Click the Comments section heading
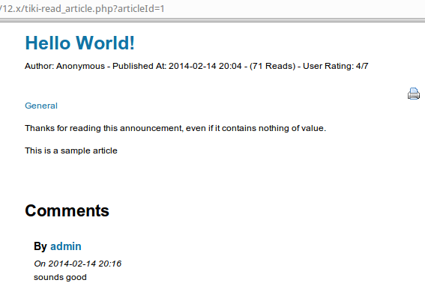 tap(67, 210)
